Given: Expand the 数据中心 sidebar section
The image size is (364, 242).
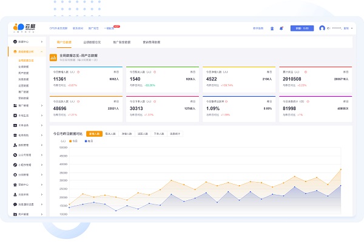Looking at the screenshot, I should (x=27, y=41).
